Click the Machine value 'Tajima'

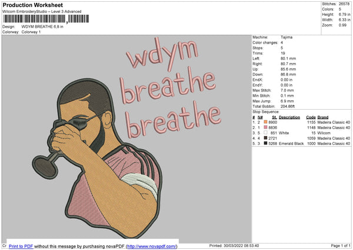287,37
